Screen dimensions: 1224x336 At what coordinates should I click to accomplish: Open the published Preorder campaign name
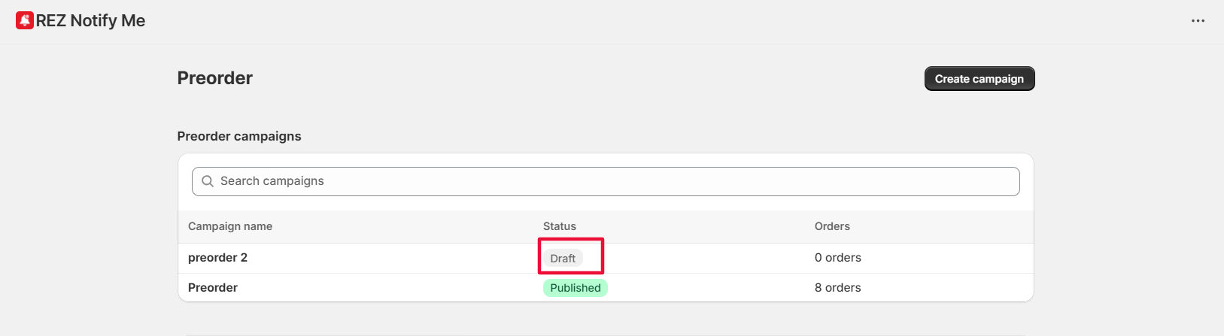click(x=213, y=288)
